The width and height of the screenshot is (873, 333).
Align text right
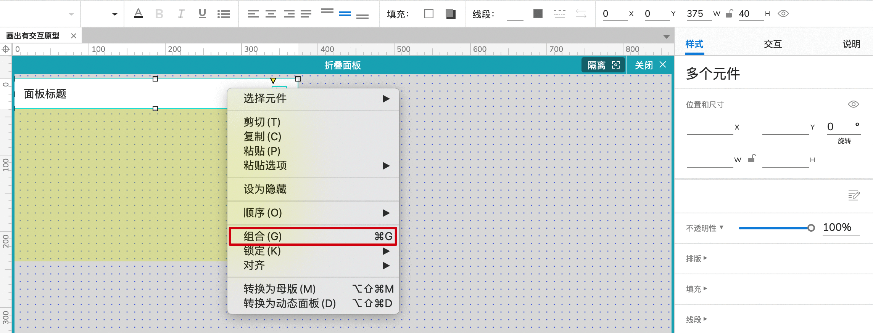click(289, 14)
